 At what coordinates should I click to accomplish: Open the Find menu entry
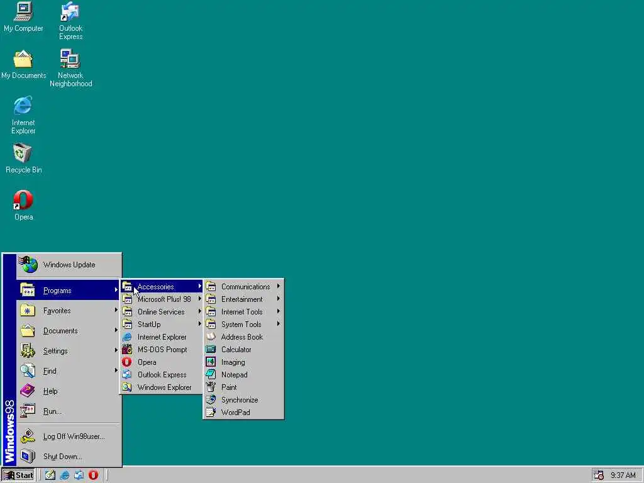[68, 371]
